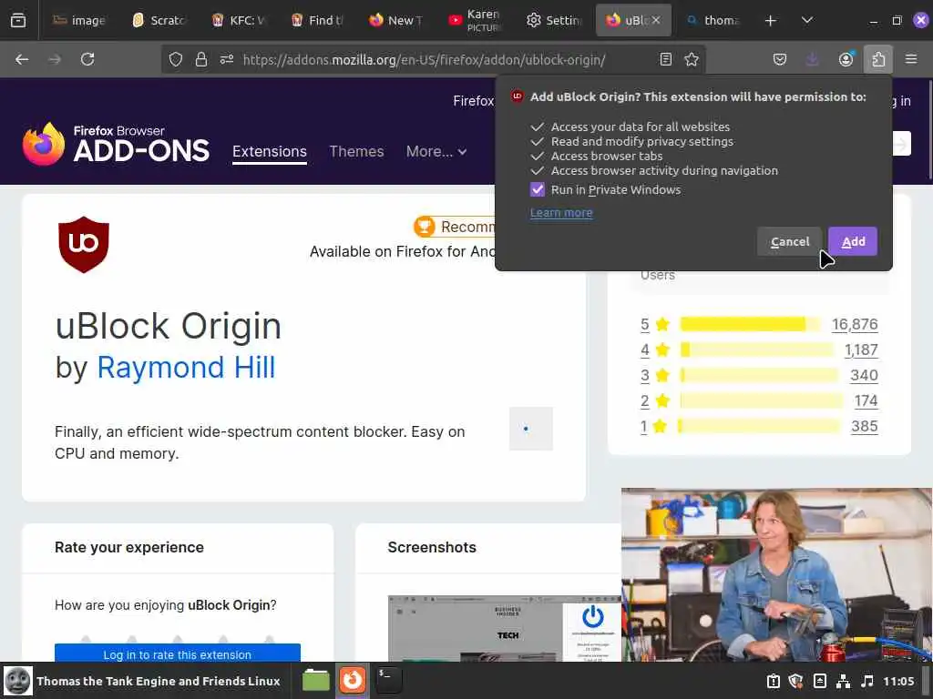Click the security shield tray icon

tap(795, 681)
